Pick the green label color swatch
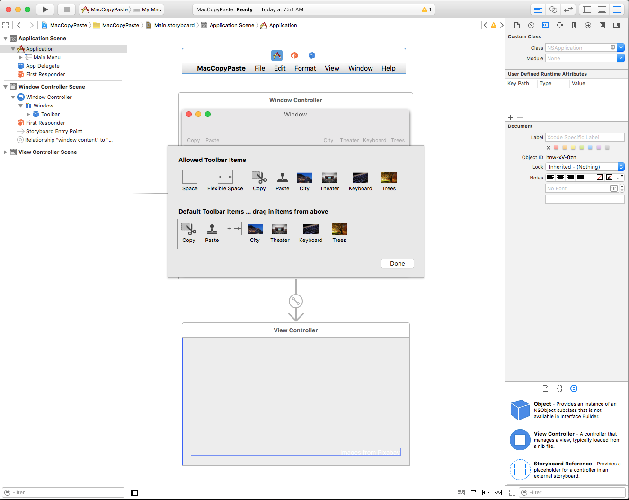Screen dimensions: 629x500 [x=582, y=148]
